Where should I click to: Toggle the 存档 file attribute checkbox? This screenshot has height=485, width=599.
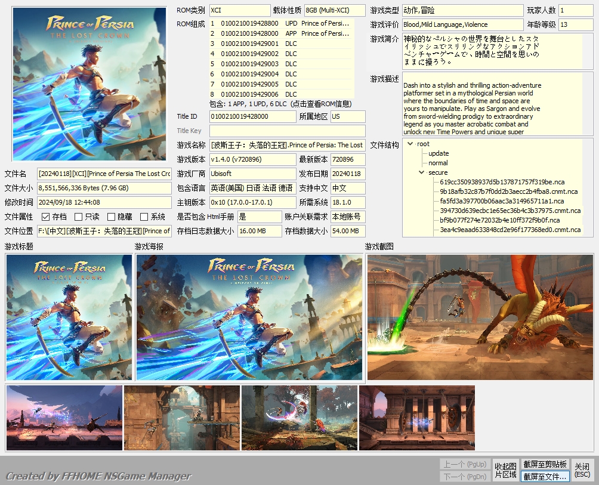(46, 217)
